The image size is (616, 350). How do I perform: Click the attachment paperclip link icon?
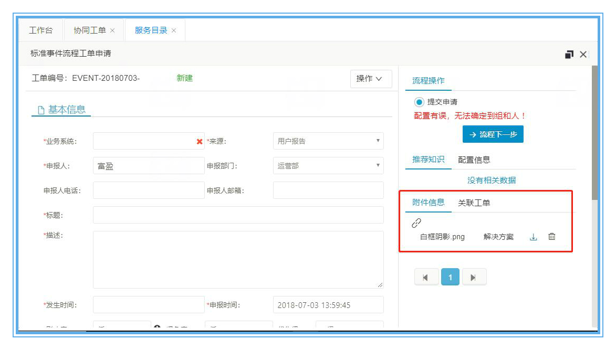[416, 223]
